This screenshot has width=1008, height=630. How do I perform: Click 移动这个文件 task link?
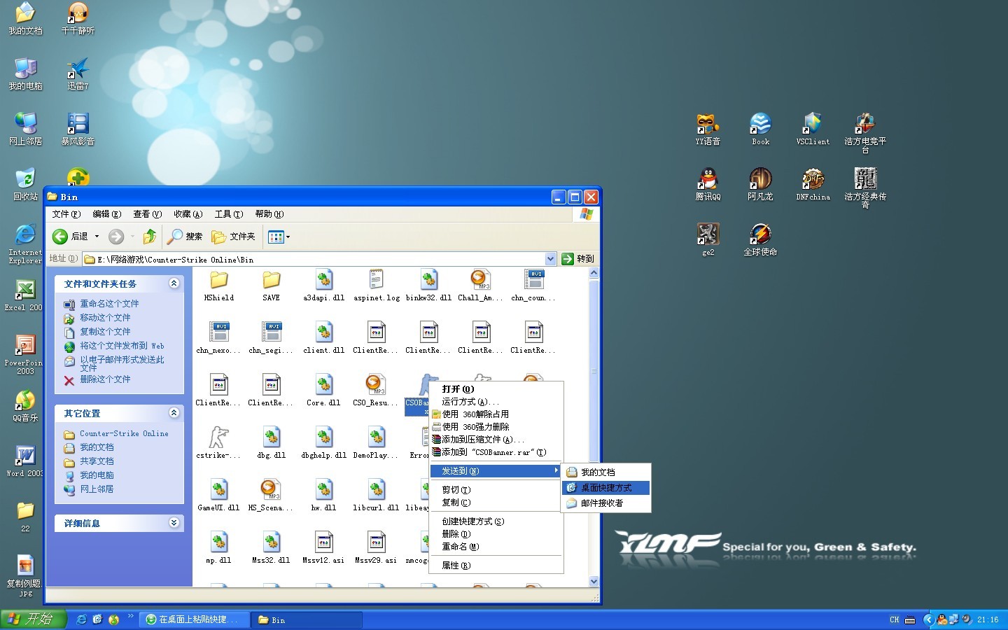click(105, 318)
